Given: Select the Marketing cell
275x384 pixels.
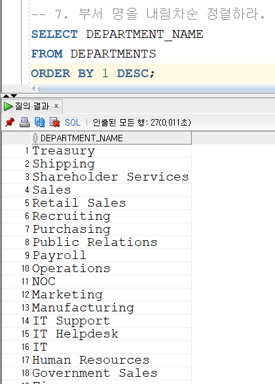Looking at the screenshot, I should [x=111, y=295].
